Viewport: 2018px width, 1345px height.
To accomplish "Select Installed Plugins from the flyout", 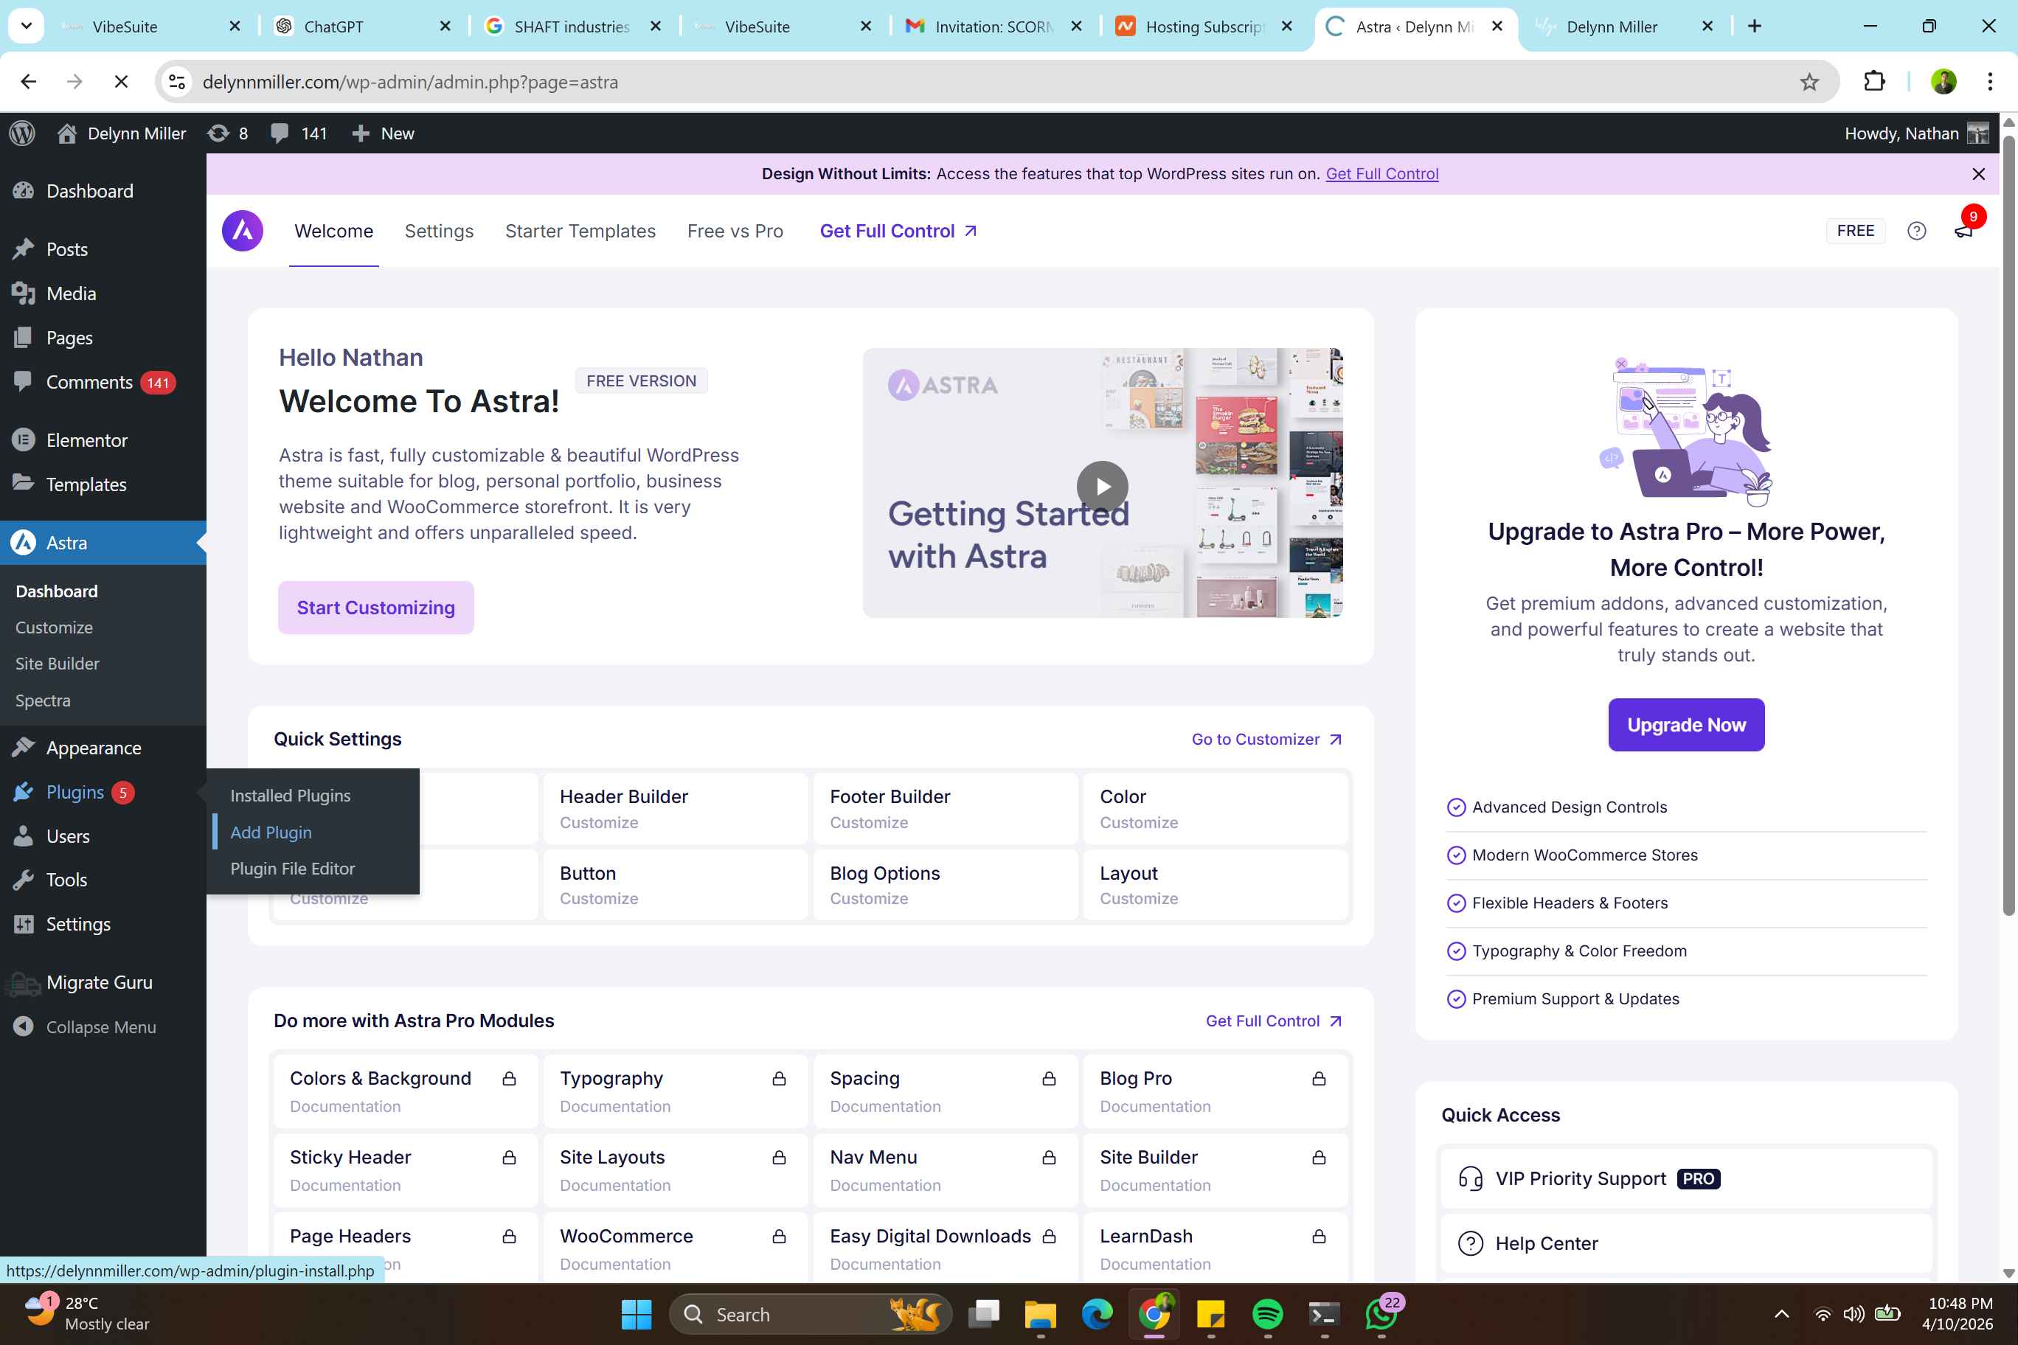I will [x=290, y=796].
